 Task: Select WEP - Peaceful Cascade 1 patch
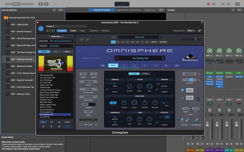coord(22,80)
